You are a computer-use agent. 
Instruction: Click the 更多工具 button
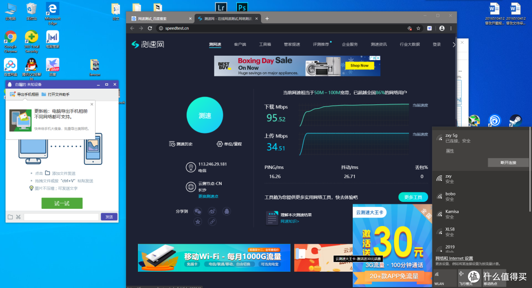[x=413, y=197]
